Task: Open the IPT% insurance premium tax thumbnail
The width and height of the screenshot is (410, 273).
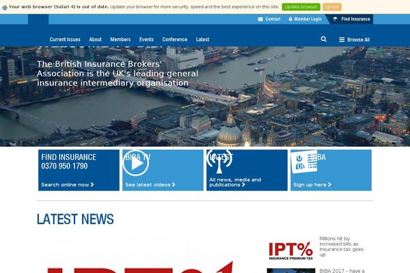Action: pos(291,250)
